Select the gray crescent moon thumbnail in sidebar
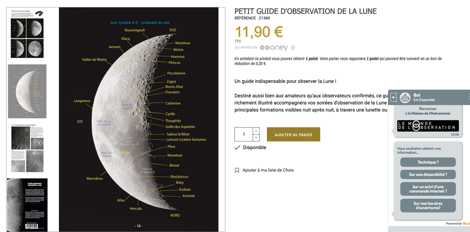This screenshot has width=470, height=232. tap(27, 91)
